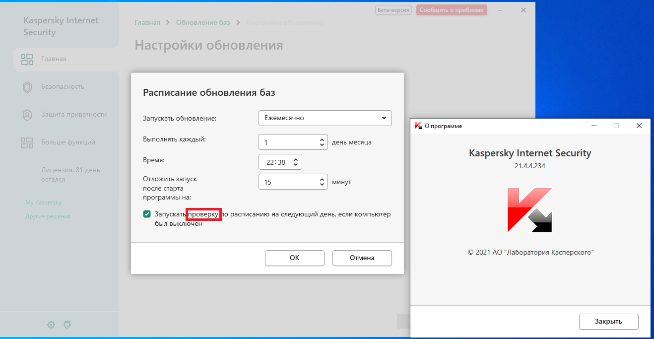This screenshot has height=339, width=654.
Task: Open the Запускать обновление dropdown Ежемесячно
Action: coord(325,118)
